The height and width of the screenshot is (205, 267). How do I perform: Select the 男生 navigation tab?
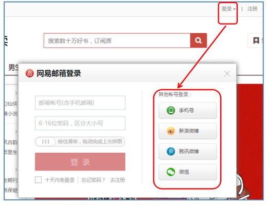pyautogui.click(x=13, y=68)
